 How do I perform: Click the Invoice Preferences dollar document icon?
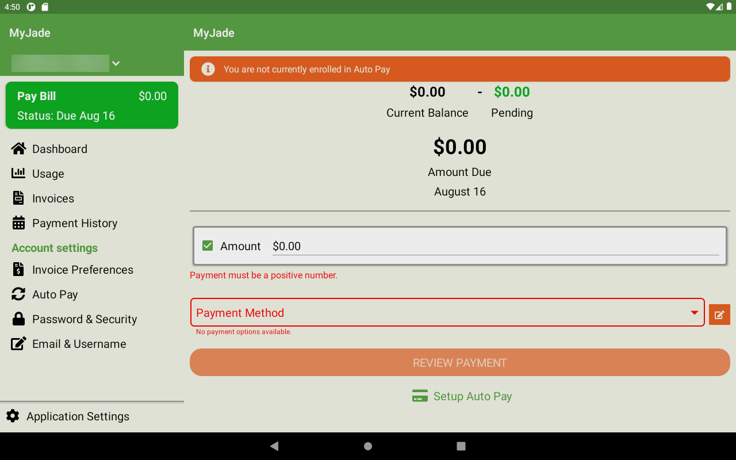click(18, 269)
